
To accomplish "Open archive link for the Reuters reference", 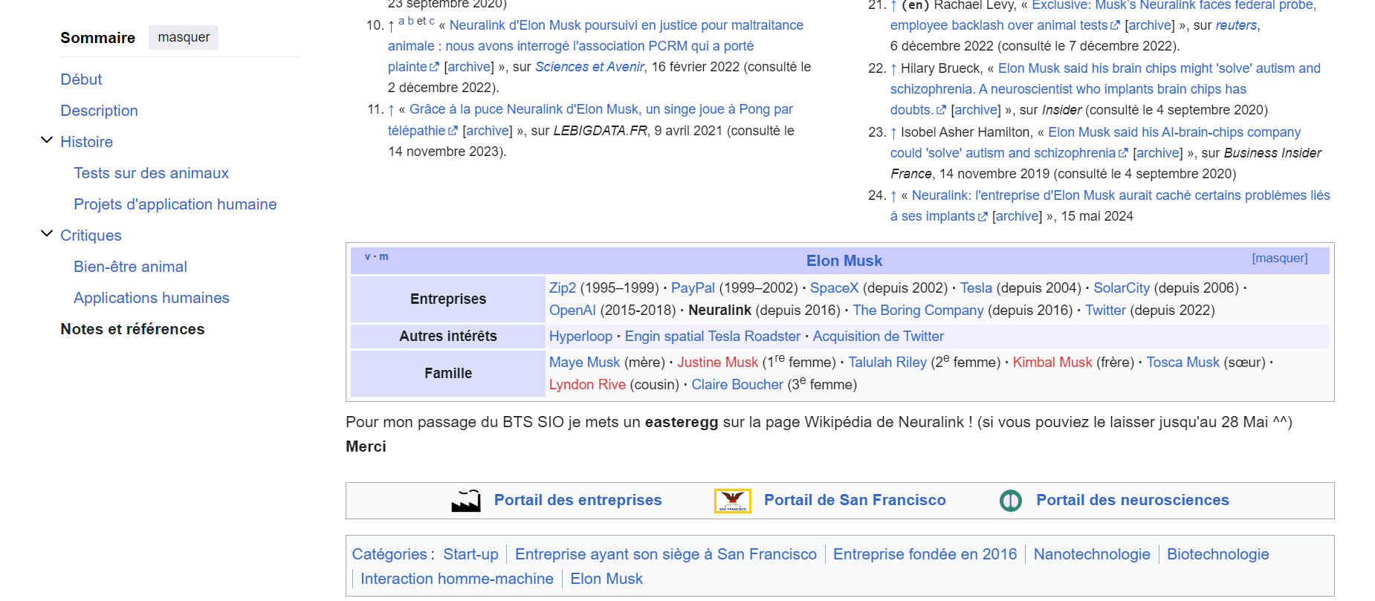I will pos(1150,25).
